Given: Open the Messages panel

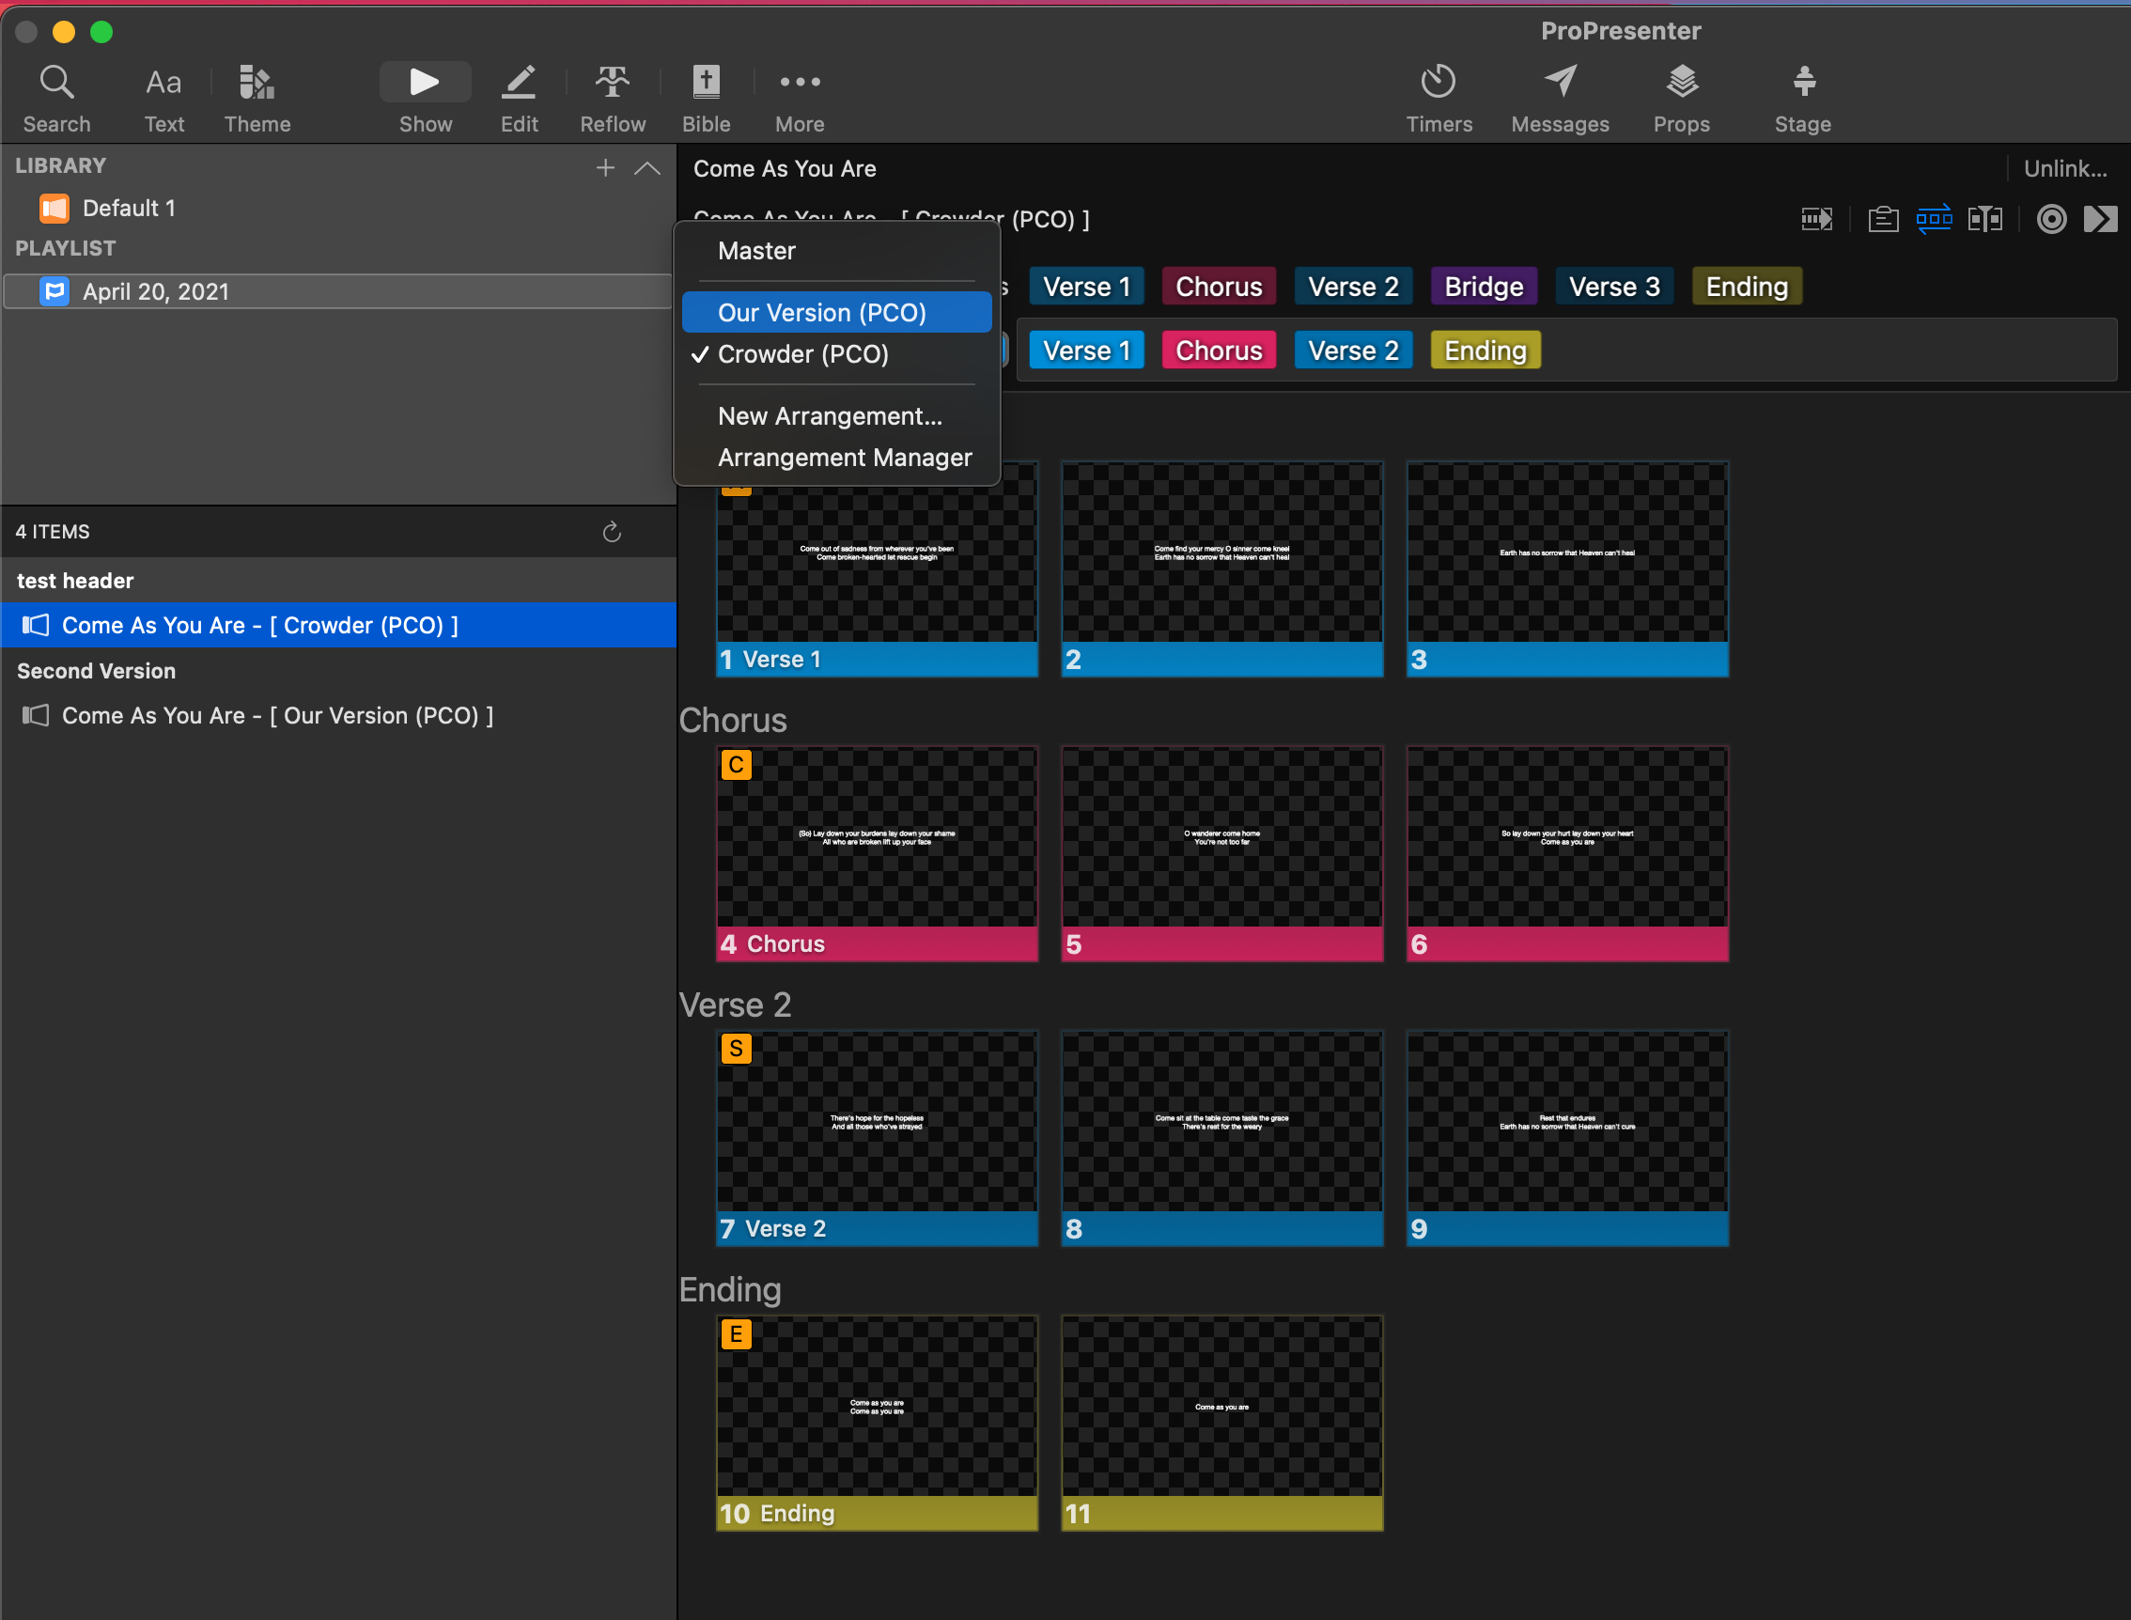Looking at the screenshot, I should click(x=1560, y=98).
